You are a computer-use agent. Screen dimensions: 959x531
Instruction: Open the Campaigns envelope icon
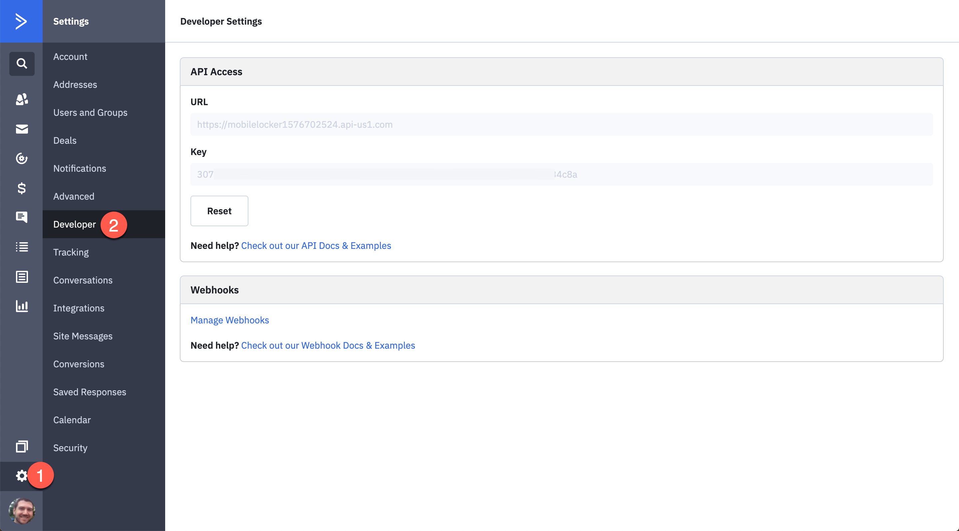click(22, 129)
